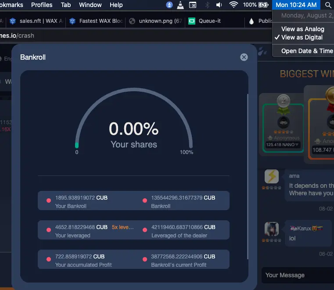
Task: Click the blue Ethereum menu bar icon
Action: point(169,5)
